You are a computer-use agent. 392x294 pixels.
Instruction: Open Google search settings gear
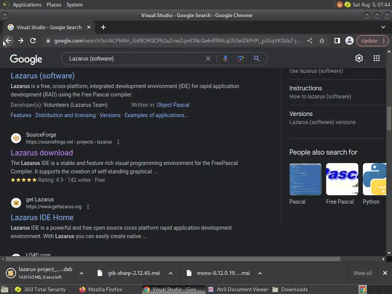click(359, 58)
